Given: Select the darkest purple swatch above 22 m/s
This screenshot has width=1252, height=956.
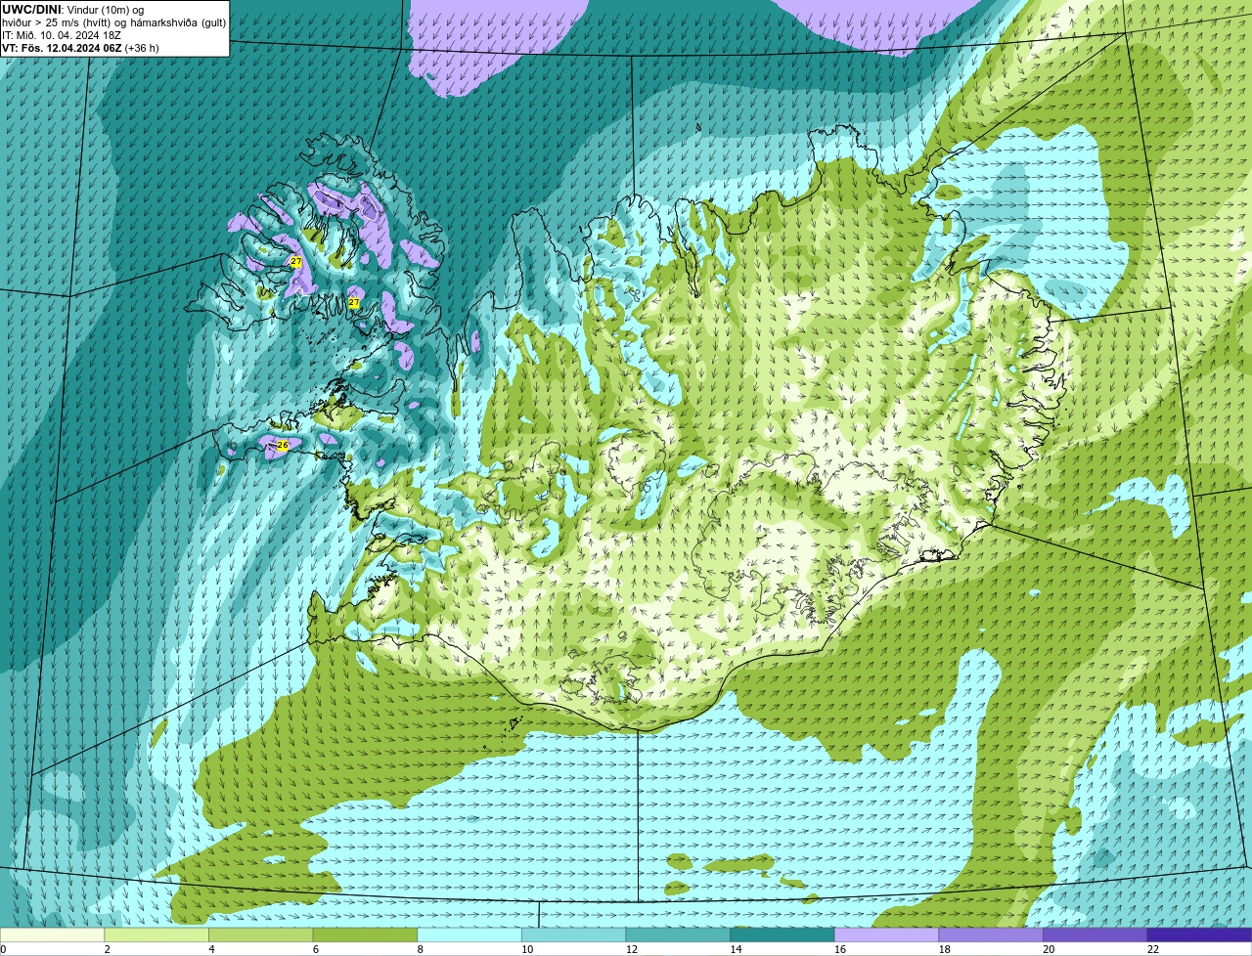Looking at the screenshot, I should coord(1199,934).
